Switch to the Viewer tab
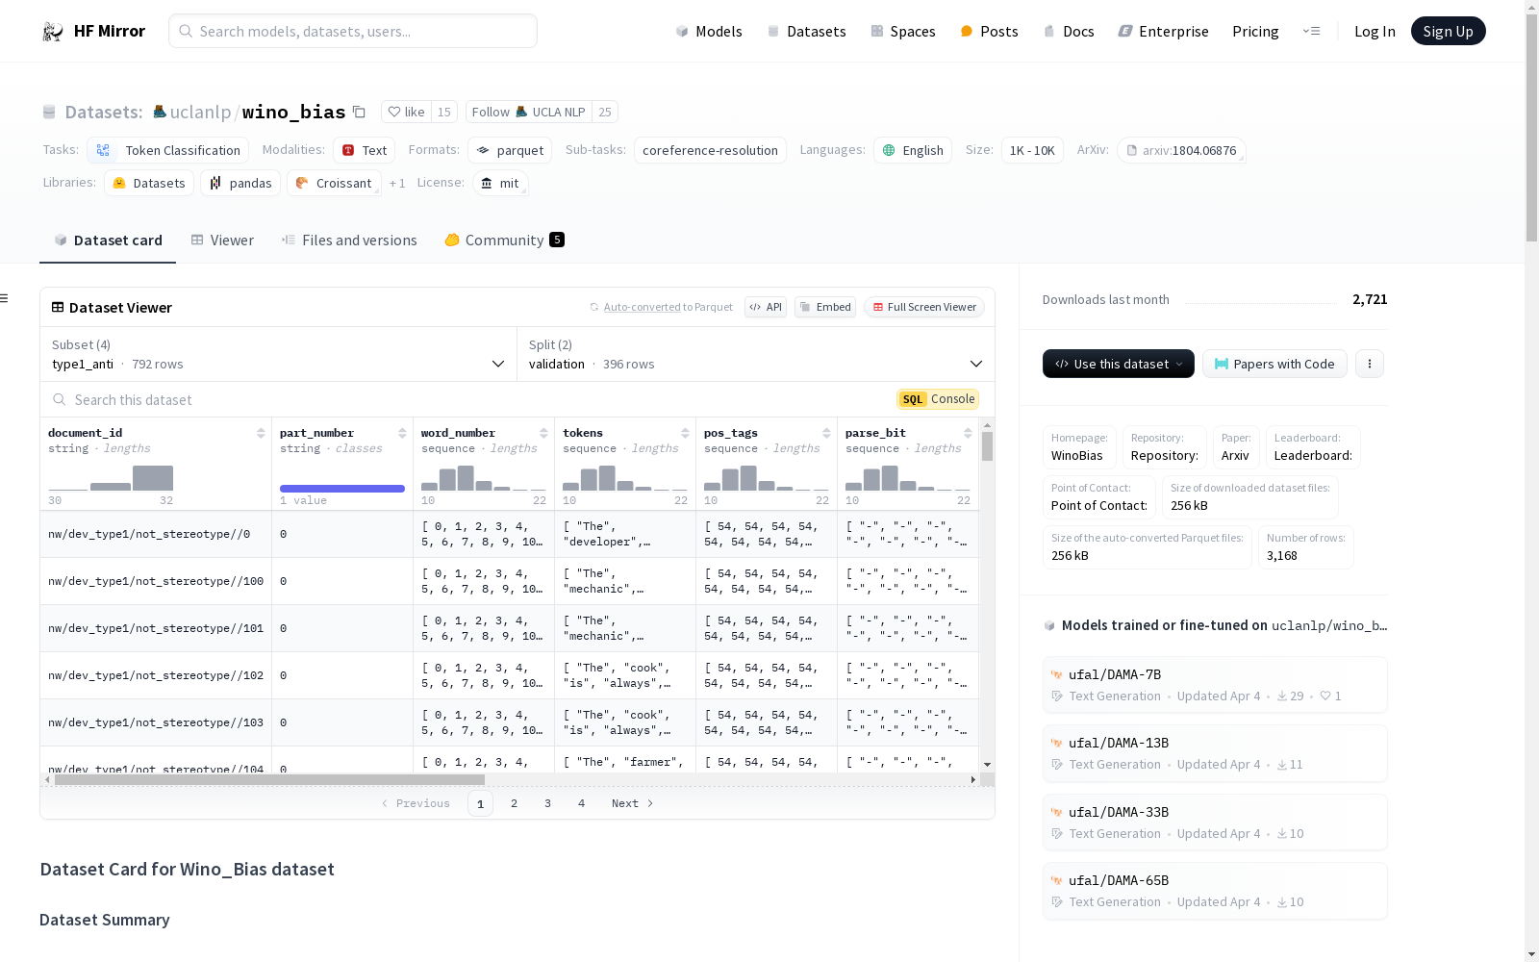 click(x=222, y=240)
